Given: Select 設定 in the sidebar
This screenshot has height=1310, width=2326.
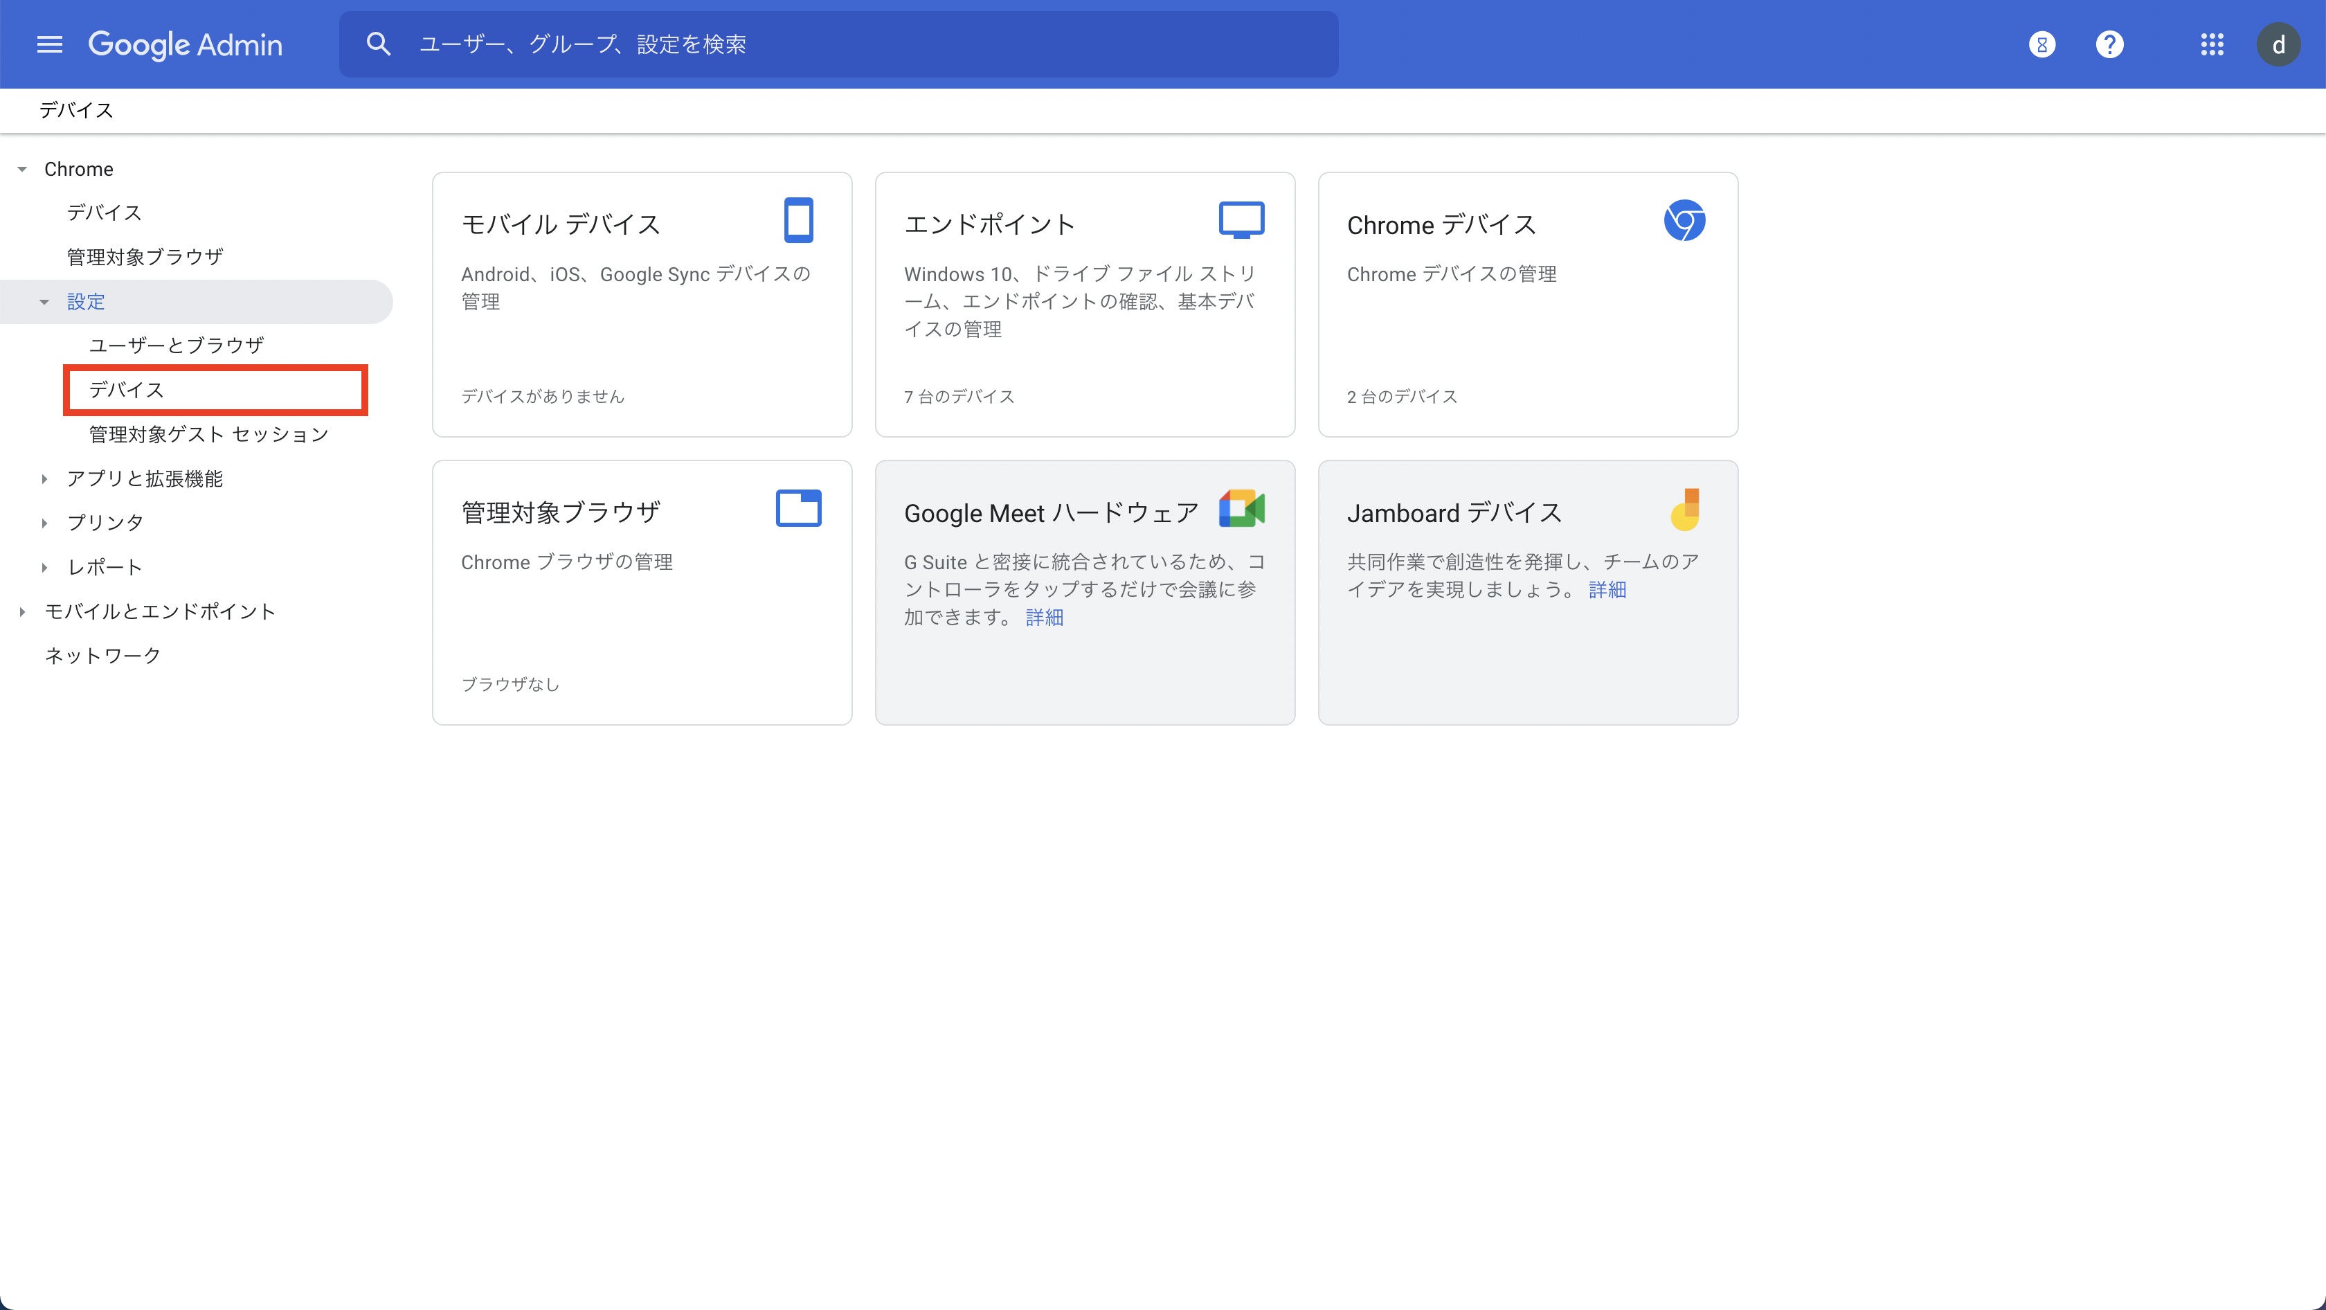Looking at the screenshot, I should coord(86,302).
